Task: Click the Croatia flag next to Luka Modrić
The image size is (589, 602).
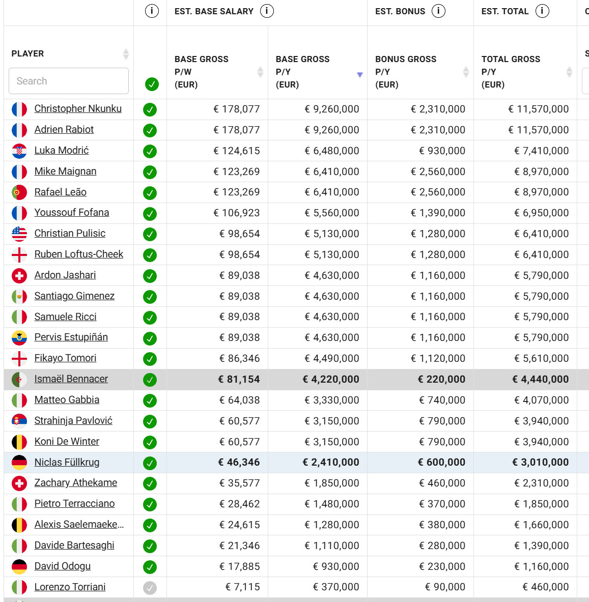Action: 19,151
